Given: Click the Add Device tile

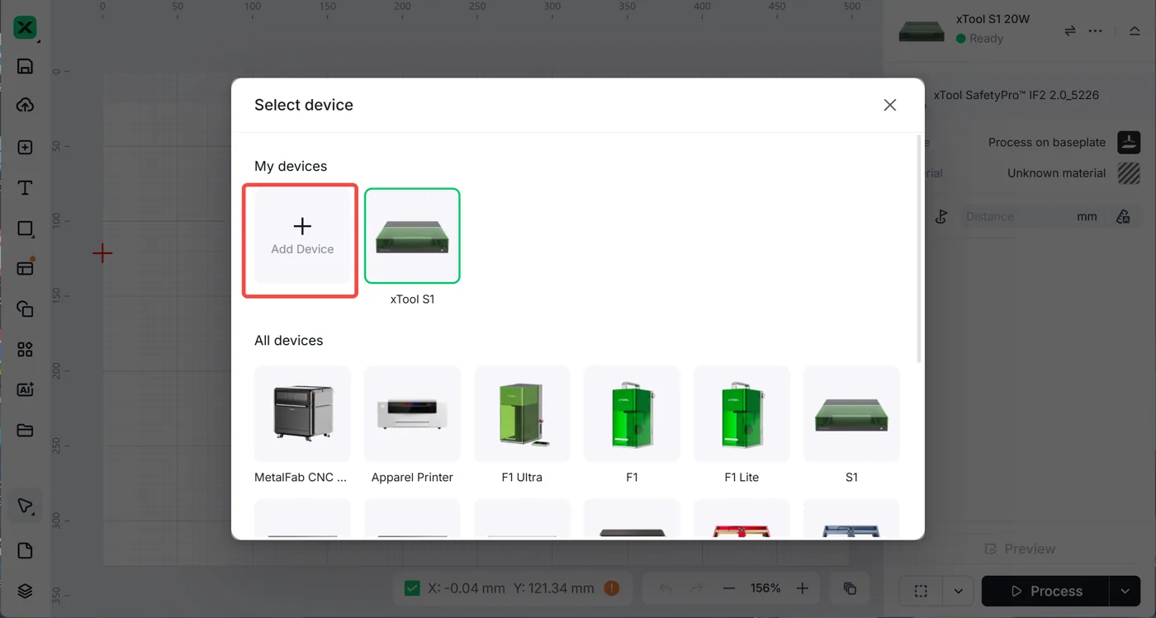Looking at the screenshot, I should [302, 236].
